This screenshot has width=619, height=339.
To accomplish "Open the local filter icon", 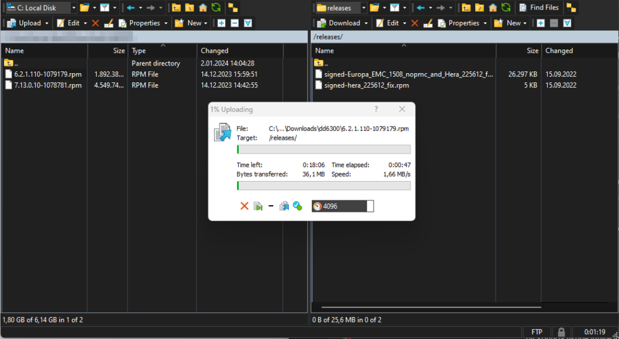I will pyautogui.click(x=104, y=8).
